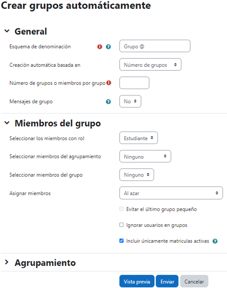Click inside the Grupo @ naming field
Screen dimensions: 227x288
click(x=154, y=46)
